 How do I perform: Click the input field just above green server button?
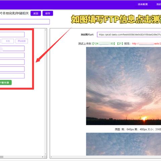point(12,76)
